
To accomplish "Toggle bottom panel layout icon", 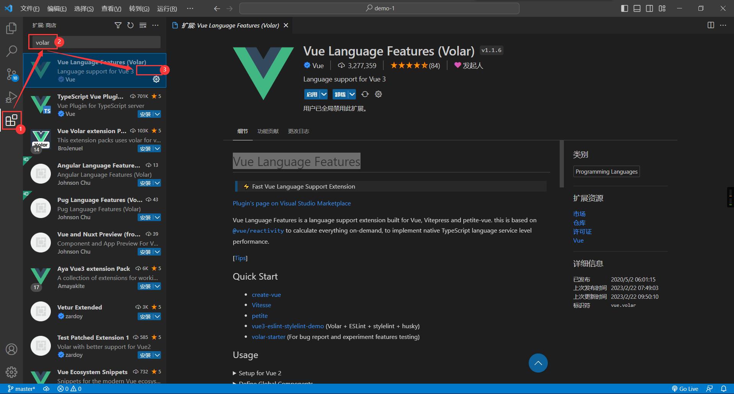I will pos(637,8).
